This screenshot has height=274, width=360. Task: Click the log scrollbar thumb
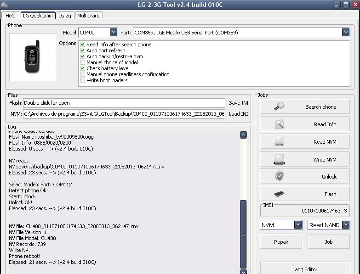243,234
